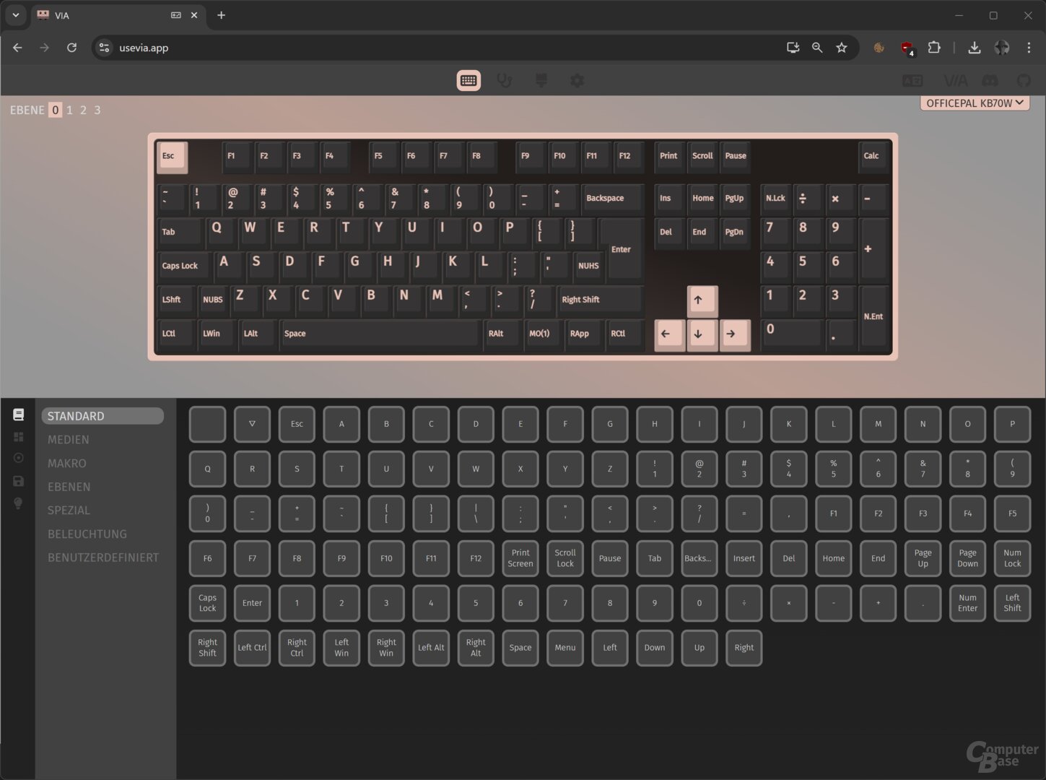The image size is (1046, 780).
Task: Bookmark this page with star icon
Action: point(842,48)
